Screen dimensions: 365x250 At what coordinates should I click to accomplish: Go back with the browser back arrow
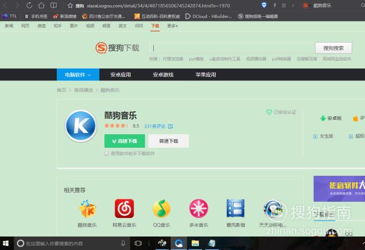pyautogui.click(x=6, y=5)
